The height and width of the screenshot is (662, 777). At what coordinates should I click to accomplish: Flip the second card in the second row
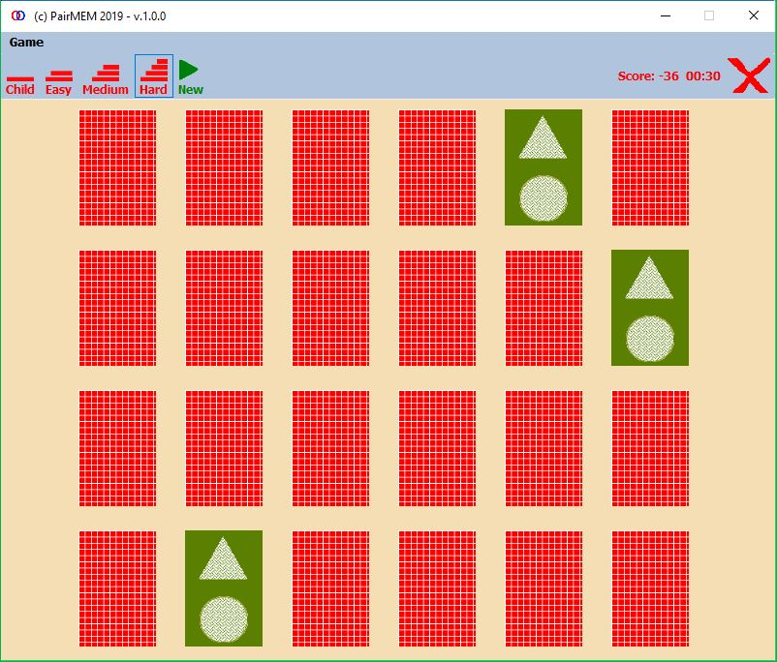pyautogui.click(x=224, y=308)
